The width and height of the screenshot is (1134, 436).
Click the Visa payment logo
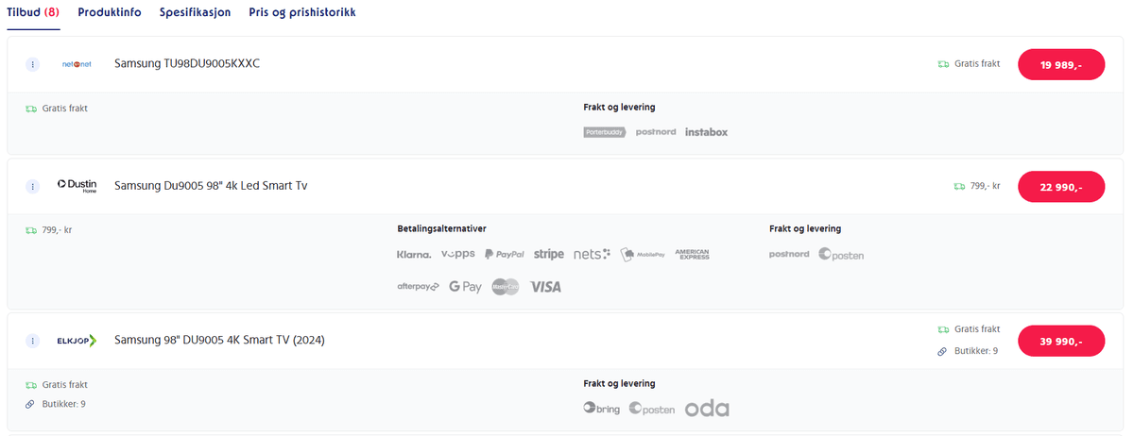click(545, 287)
